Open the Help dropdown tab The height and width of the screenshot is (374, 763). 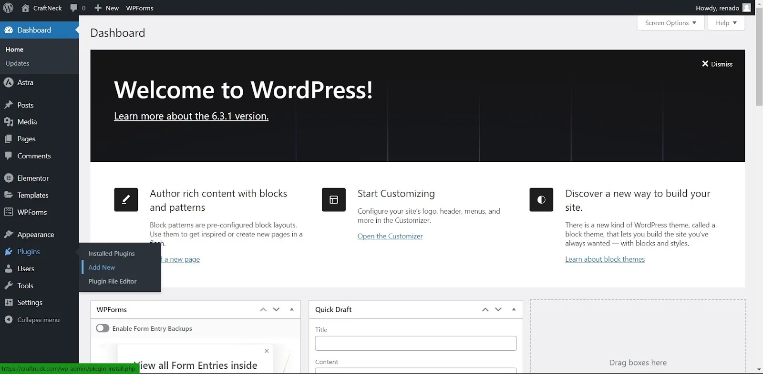pos(726,23)
